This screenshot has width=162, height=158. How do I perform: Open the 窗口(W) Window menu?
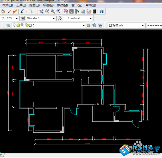click(77, 5)
